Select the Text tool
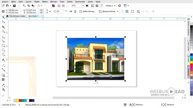The image size is (193, 108). [3, 60]
